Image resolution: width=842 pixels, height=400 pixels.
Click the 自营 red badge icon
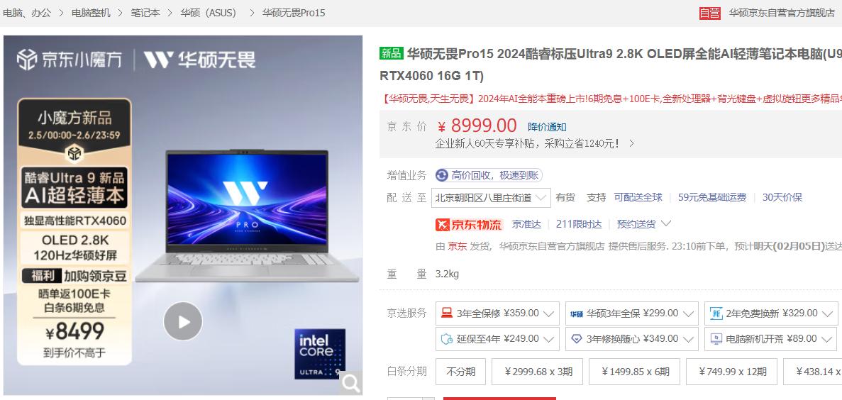click(x=710, y=13)
